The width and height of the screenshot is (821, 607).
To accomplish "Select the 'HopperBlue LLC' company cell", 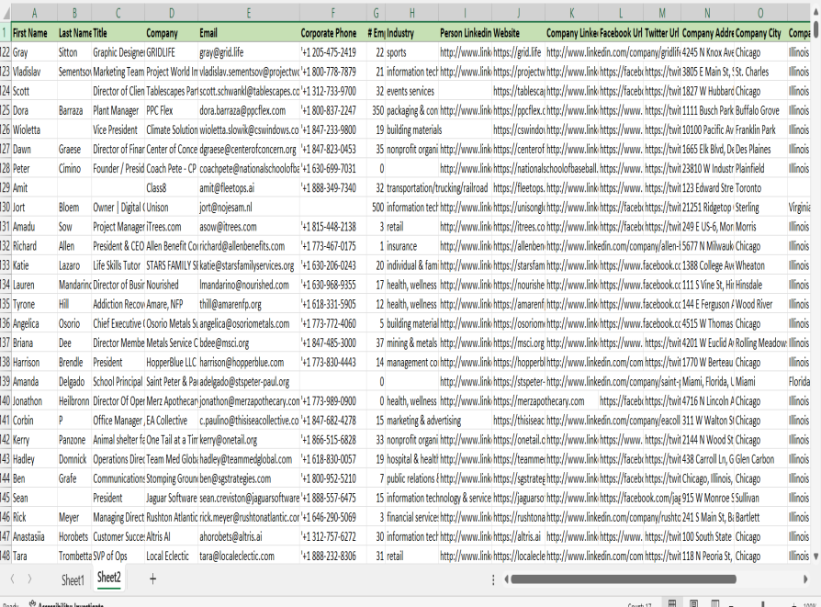I will point(171,363).
